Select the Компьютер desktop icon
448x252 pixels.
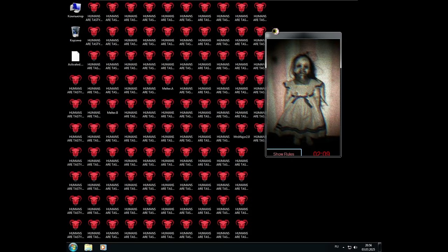click(x=75, y=10)
